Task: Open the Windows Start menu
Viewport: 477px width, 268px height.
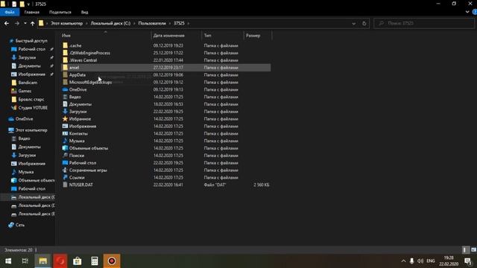Action: point(8,261)
